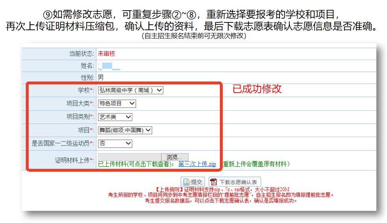
Task: Click the 提交 submit button
Action: (x=193, y=182)
